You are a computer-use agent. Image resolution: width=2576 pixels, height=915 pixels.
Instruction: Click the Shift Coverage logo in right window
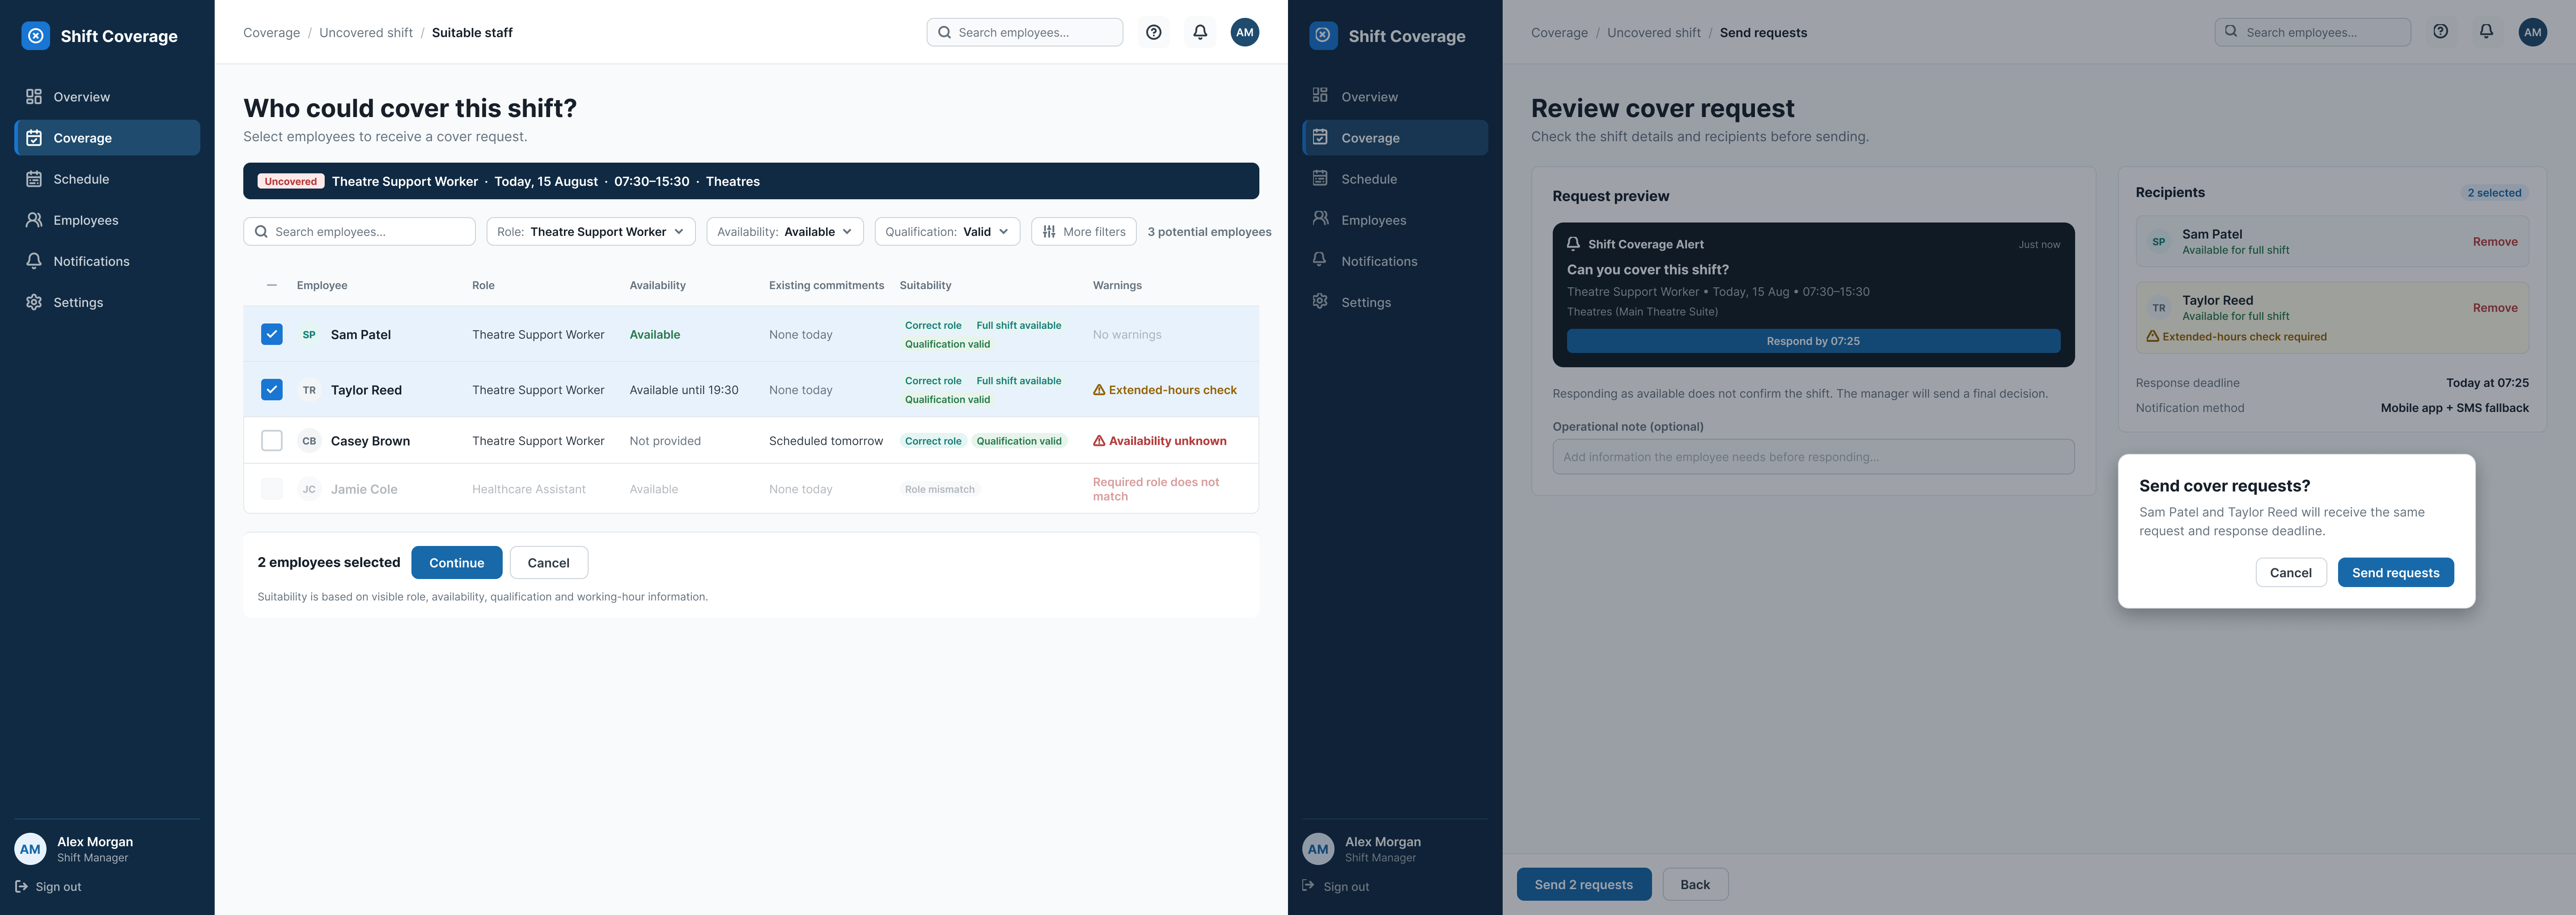click(1323, 36)
